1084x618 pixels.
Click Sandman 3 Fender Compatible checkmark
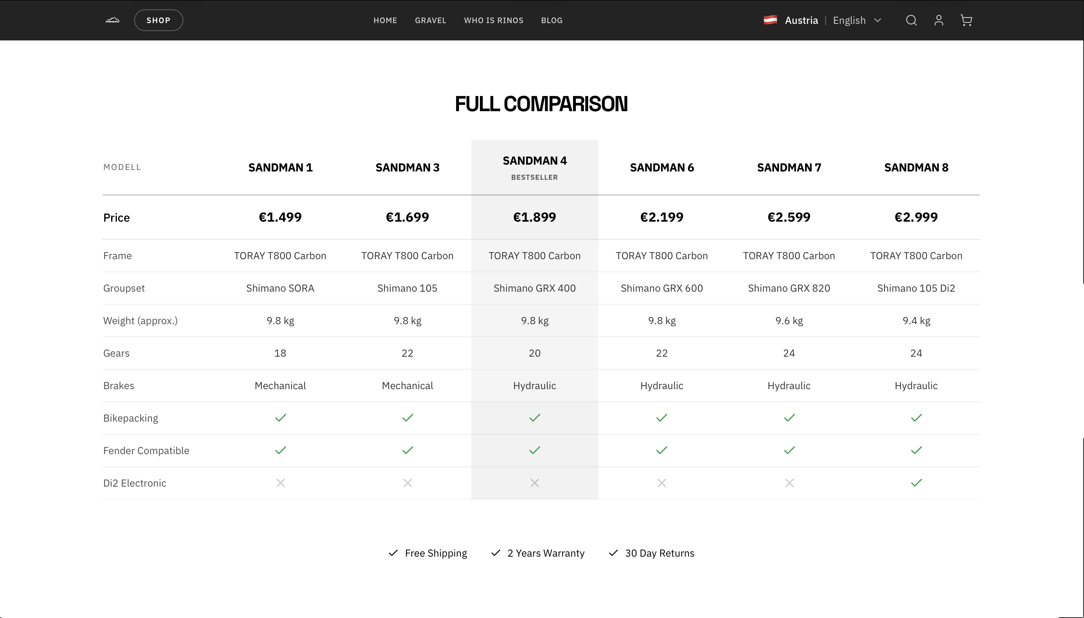(x=408, y=451)
